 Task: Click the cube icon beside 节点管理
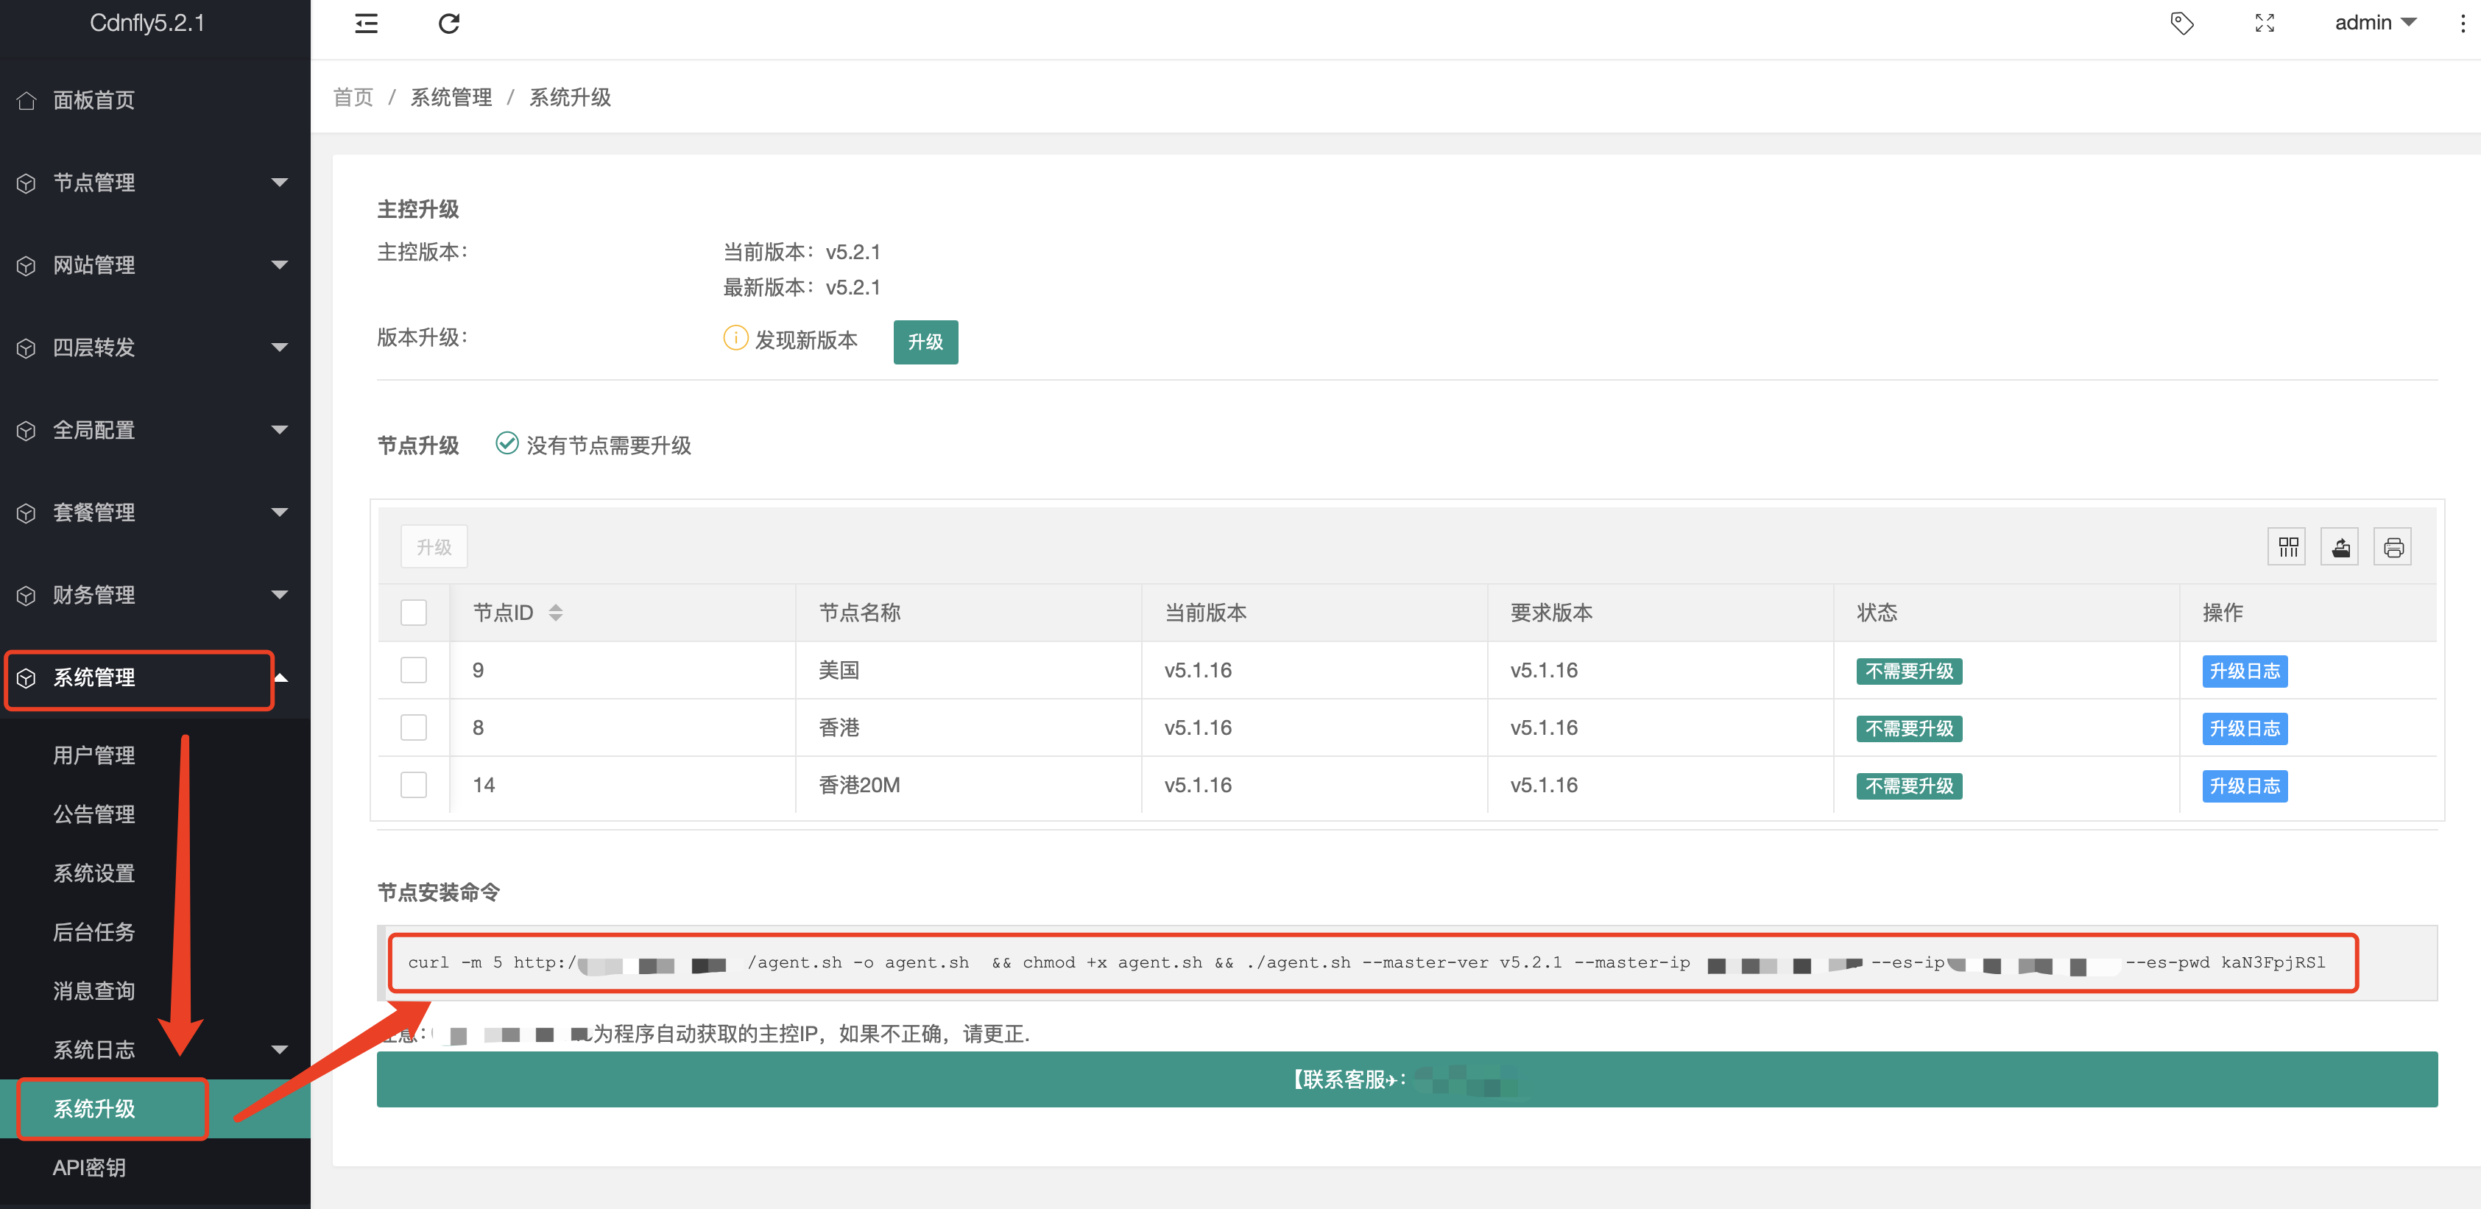click(26, 183)
